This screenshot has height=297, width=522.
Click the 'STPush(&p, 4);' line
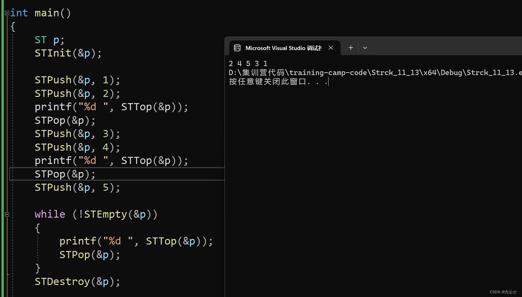point(77,147)
